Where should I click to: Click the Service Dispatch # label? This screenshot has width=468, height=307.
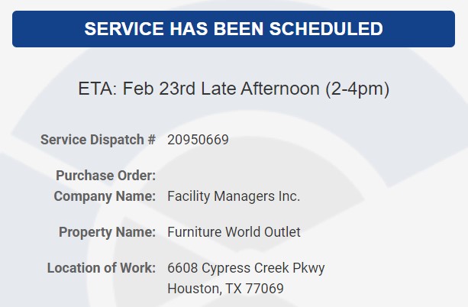point(98,140)
